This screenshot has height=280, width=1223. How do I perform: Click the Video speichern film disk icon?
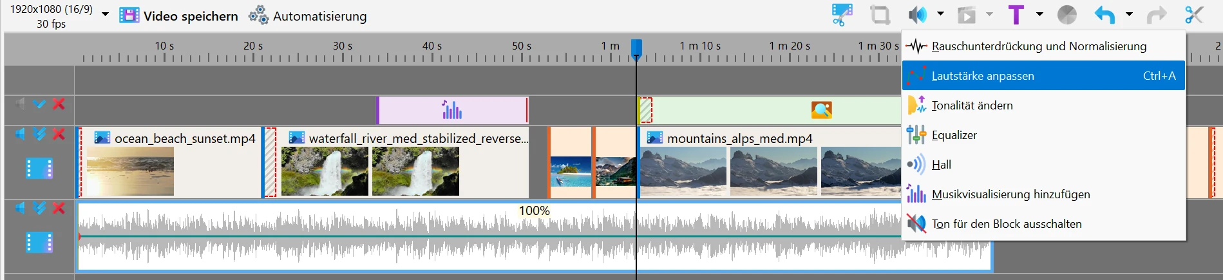point(129,16)
